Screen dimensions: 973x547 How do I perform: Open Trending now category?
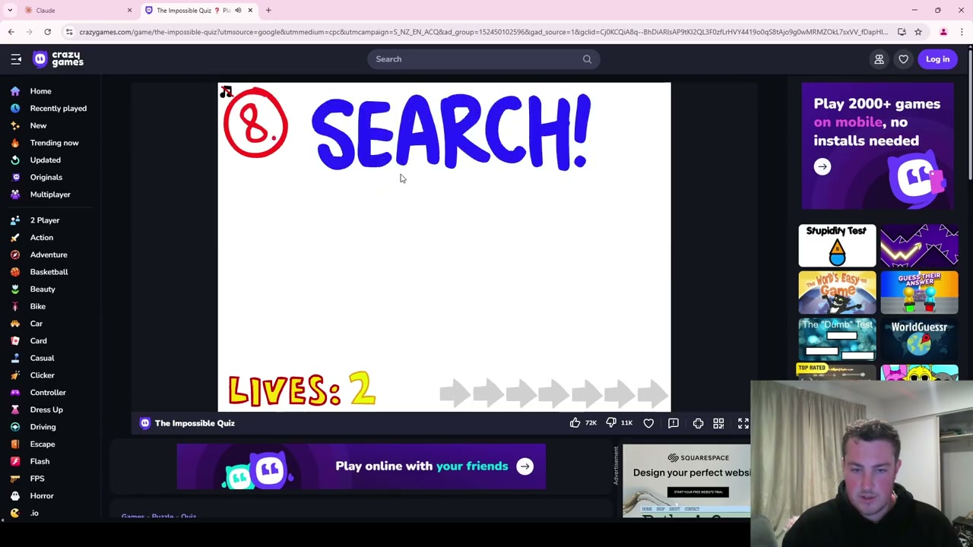pyautogui.click(x=54, y=143)
